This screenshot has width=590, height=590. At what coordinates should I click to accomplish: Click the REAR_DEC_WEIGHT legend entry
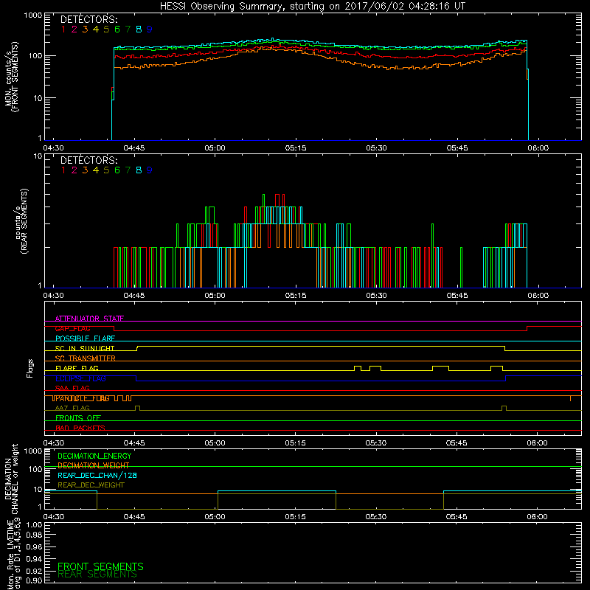[91, 485]
